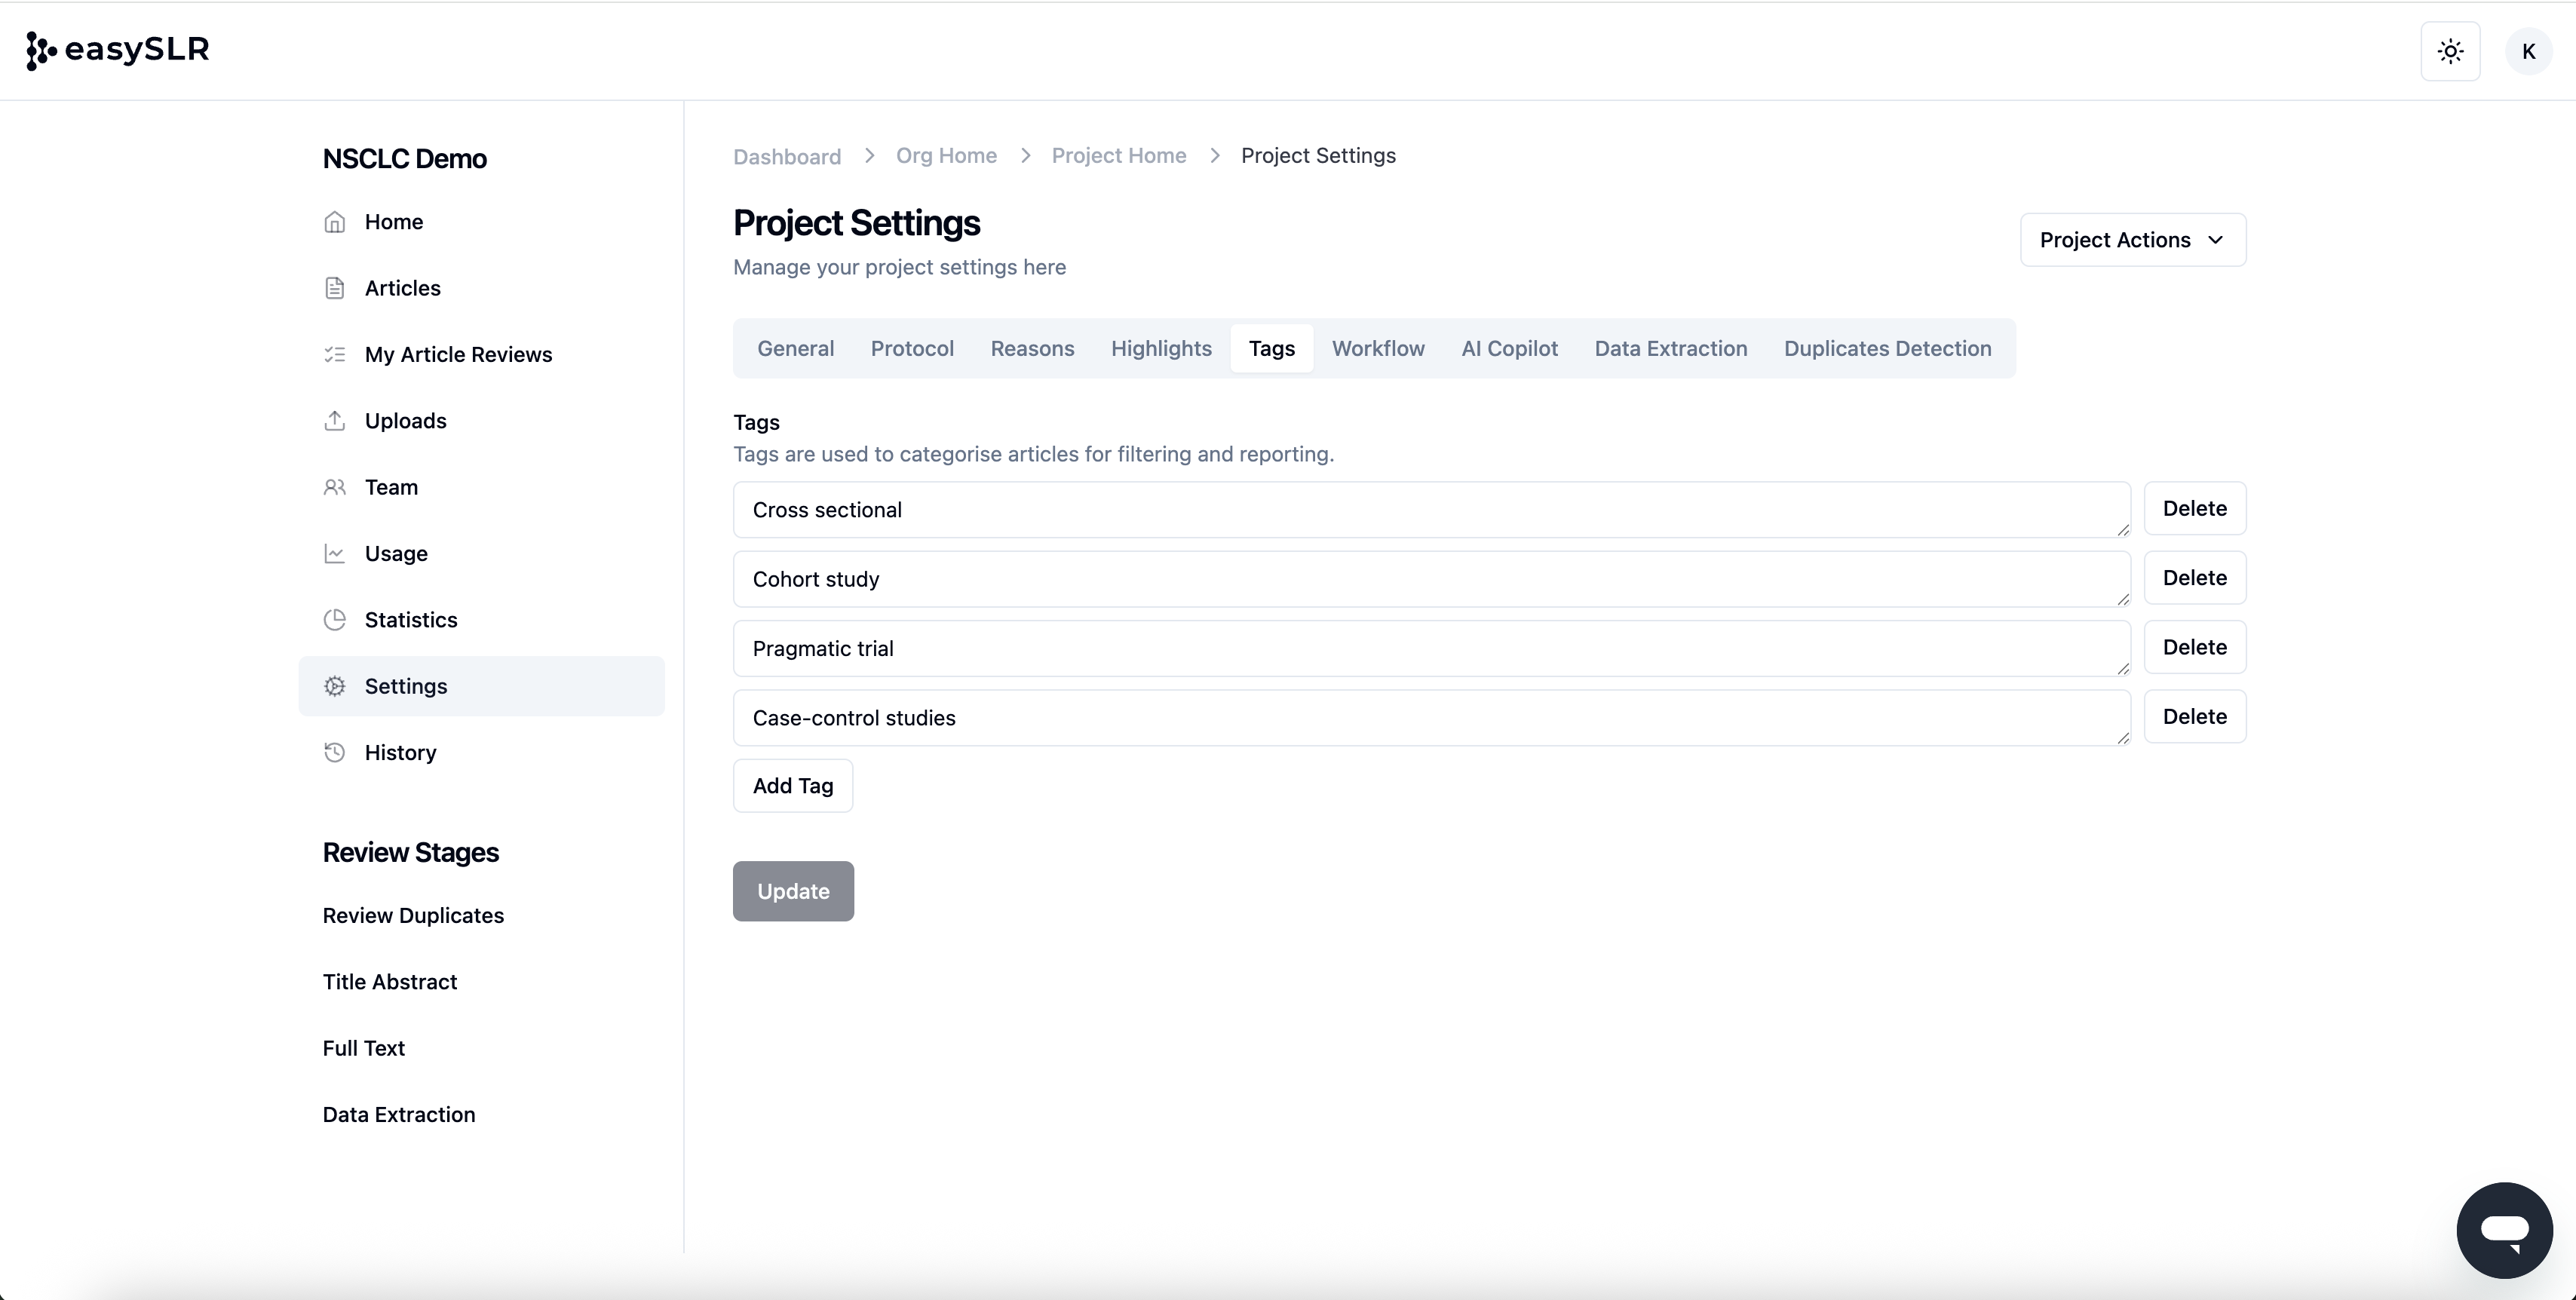Click the Update button
Image resolution: width=2576 pixels, height=1300 pixels.
tap(793, 891)
